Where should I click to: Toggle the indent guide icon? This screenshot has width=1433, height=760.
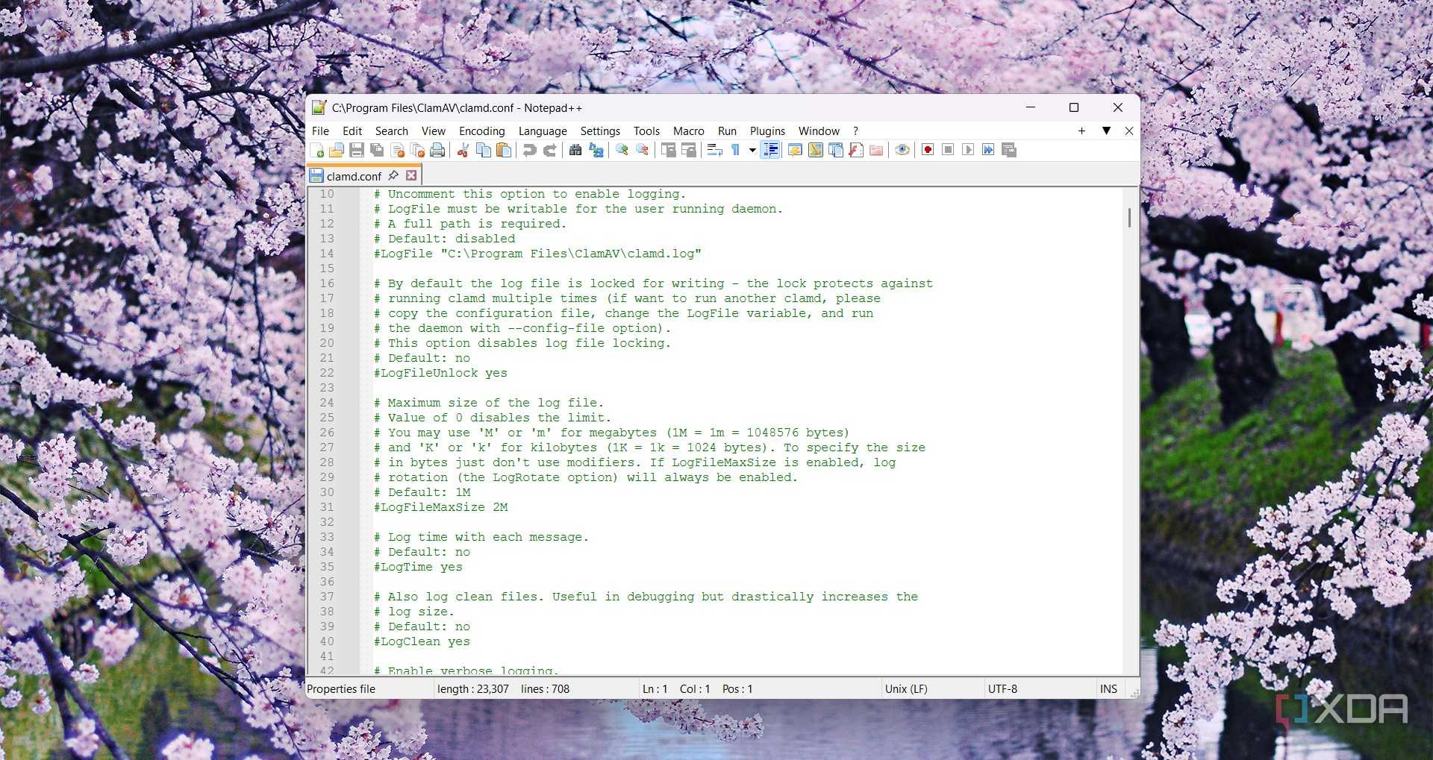(770, 151)
